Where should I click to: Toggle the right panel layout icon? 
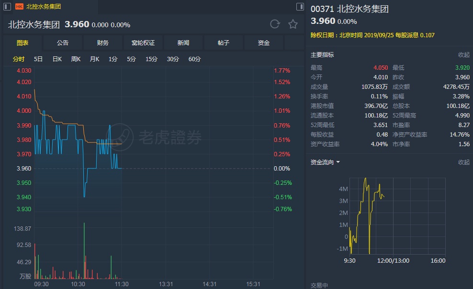coord(300,6)
